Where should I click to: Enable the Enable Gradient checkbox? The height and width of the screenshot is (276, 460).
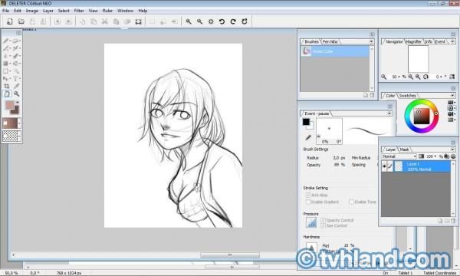308,202
